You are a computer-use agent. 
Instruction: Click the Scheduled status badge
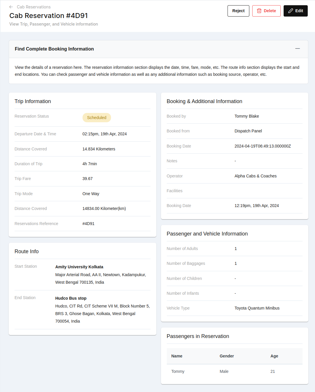[x=96, y=118]
